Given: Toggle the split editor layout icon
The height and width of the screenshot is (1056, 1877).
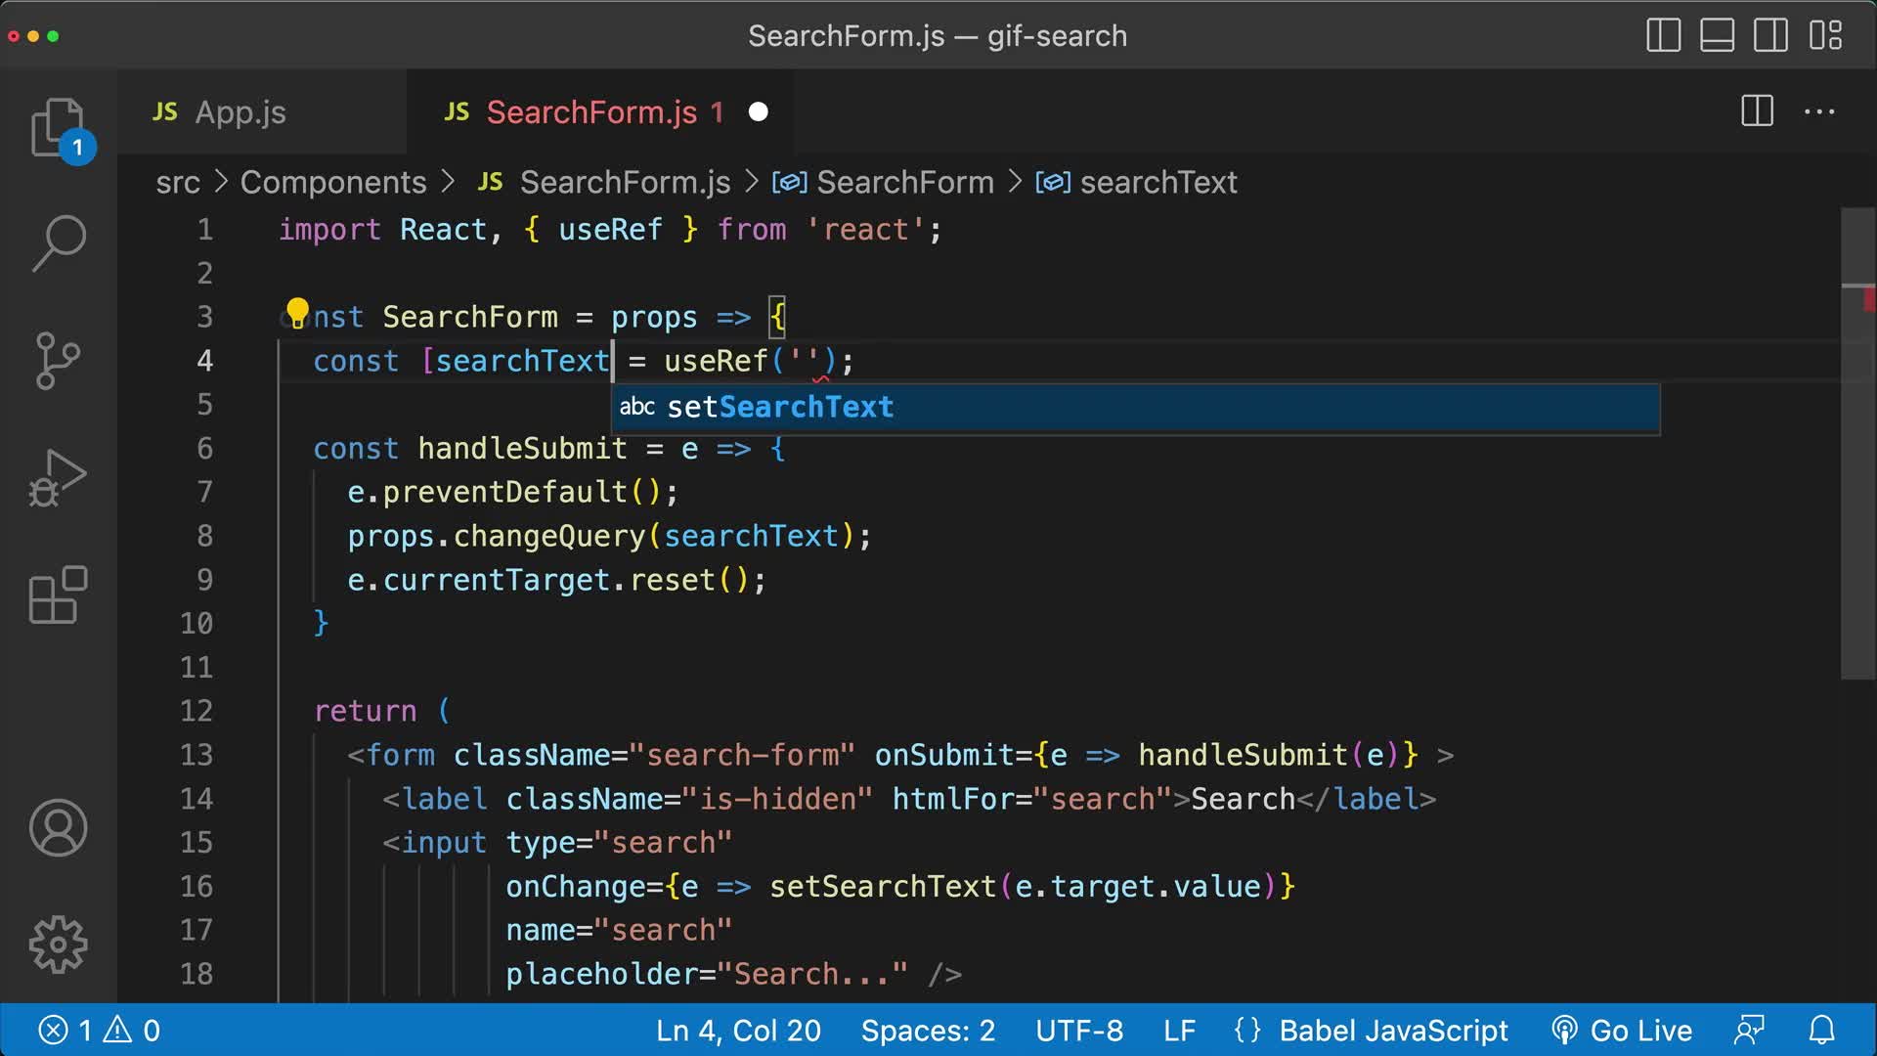Looking at the screenshot, I should (1756, 111).
